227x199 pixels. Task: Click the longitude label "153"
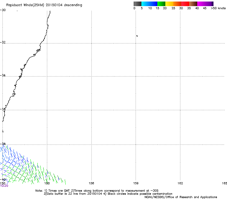pos(47,183)
